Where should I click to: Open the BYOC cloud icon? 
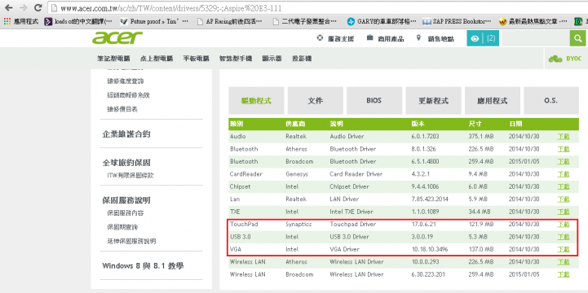pyautogui.click(x=566, y=59)
